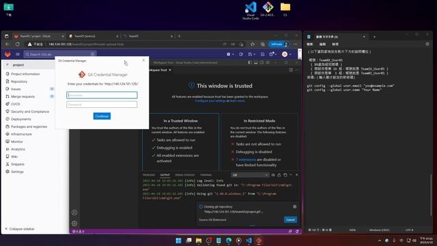Screen dimensions: 437x246
Task: Clear the output panel list icon
Action: point(273,175)
